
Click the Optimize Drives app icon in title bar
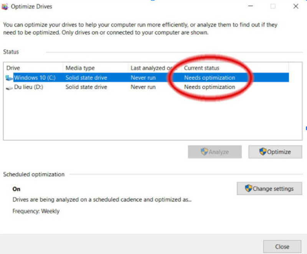5,7
